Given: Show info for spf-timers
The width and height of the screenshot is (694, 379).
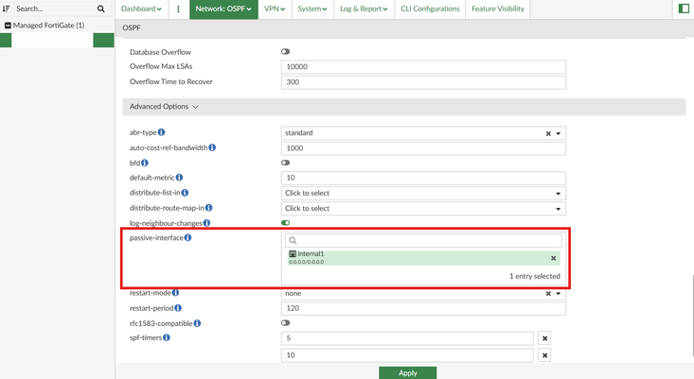Looking at the screenshot, I should [167, 337].
